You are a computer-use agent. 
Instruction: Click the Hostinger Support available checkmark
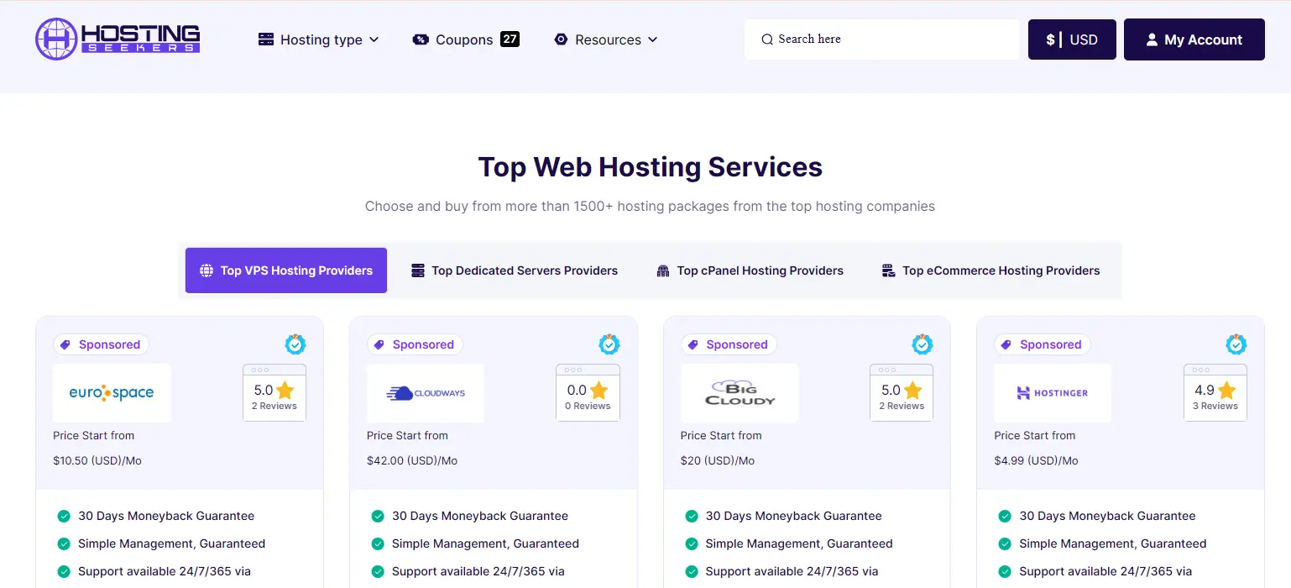[1005, 571]
